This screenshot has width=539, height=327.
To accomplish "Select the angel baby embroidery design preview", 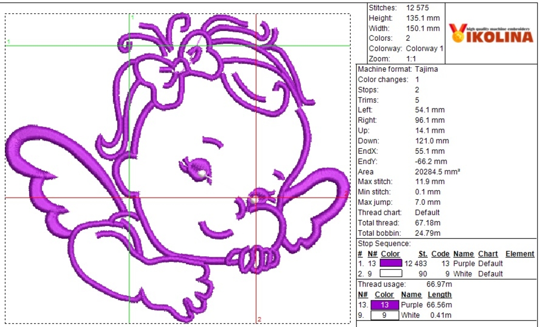I will point(177,168).
